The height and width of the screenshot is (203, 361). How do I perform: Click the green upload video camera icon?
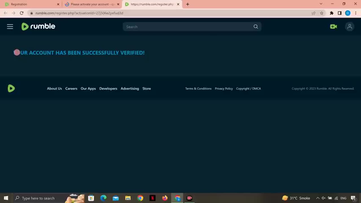334,27
